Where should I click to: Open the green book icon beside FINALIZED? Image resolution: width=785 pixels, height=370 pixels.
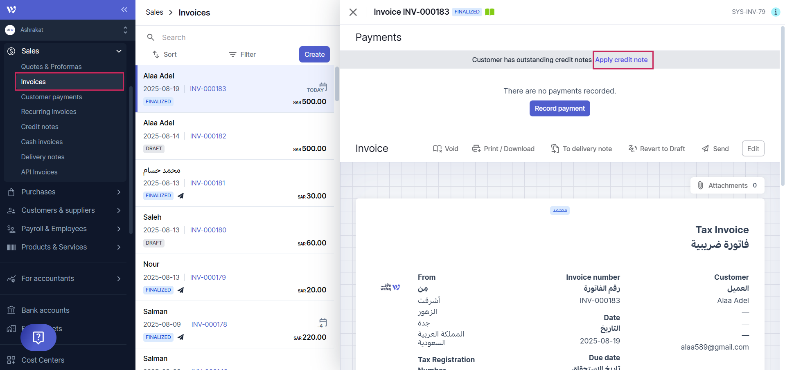489,12
